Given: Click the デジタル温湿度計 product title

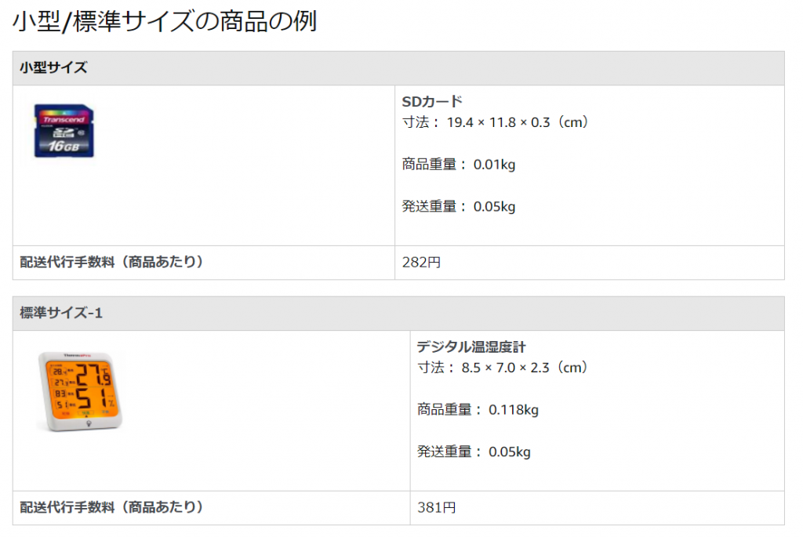Looking at the screenshot, I should pyautogui.click(x=471, y=347).
